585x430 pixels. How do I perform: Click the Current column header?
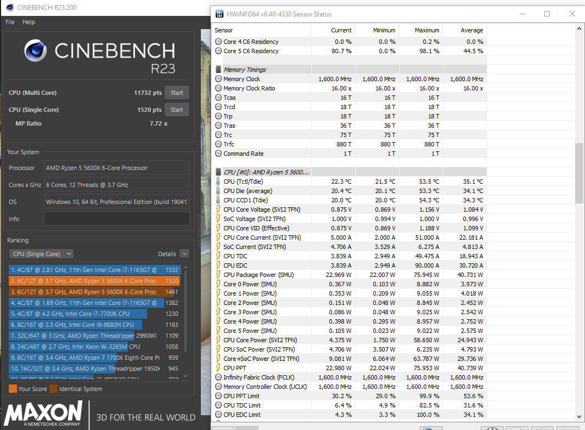tap(333, 30)
